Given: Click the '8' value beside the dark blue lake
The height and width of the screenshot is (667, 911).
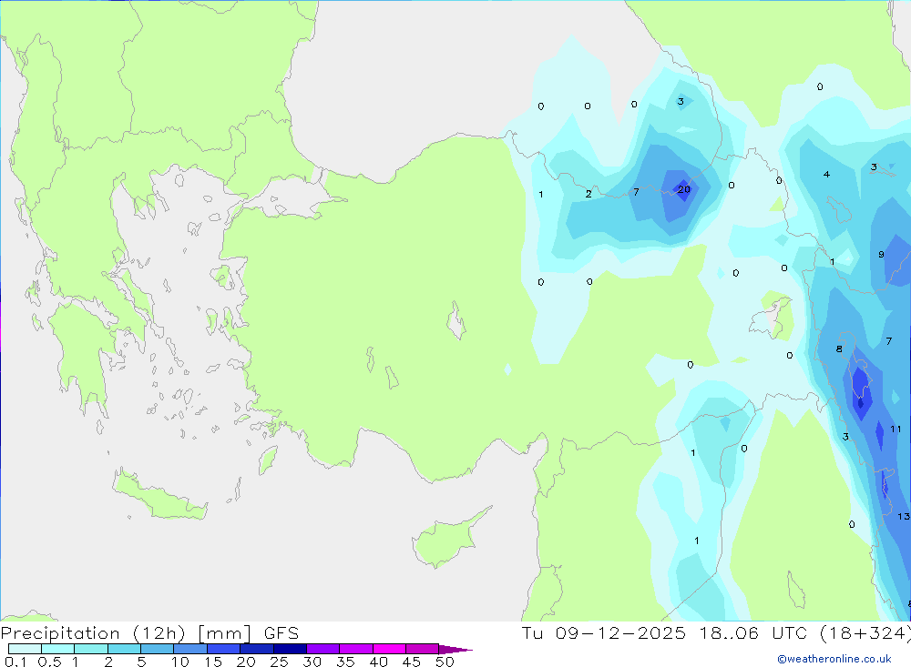Looking at the screenshot, I should (x=839, y=349).
